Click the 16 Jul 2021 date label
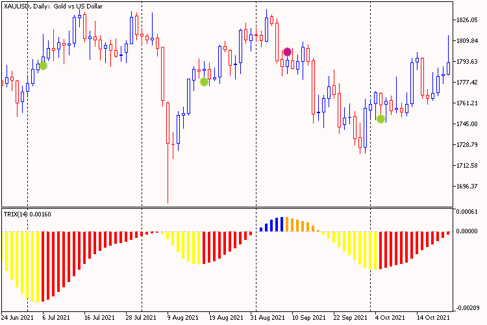This screenshot has height=325, width=487. pyautogui.click(x=99, y=318)
